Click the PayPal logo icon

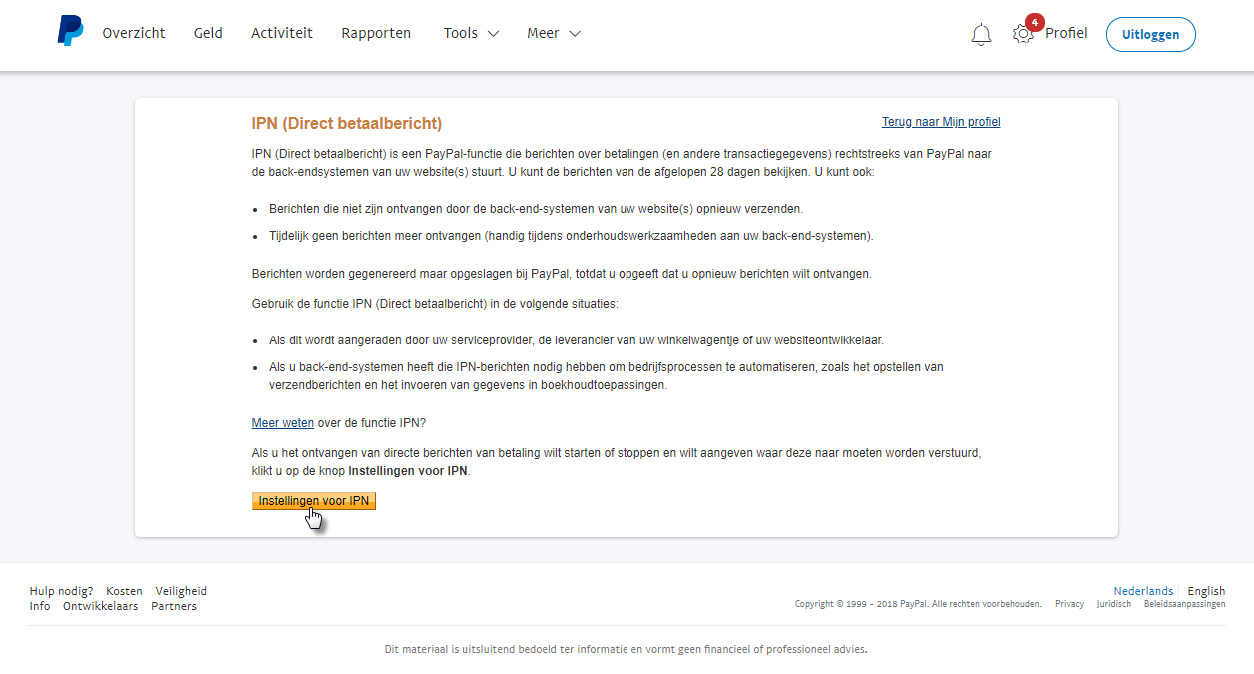70,32
